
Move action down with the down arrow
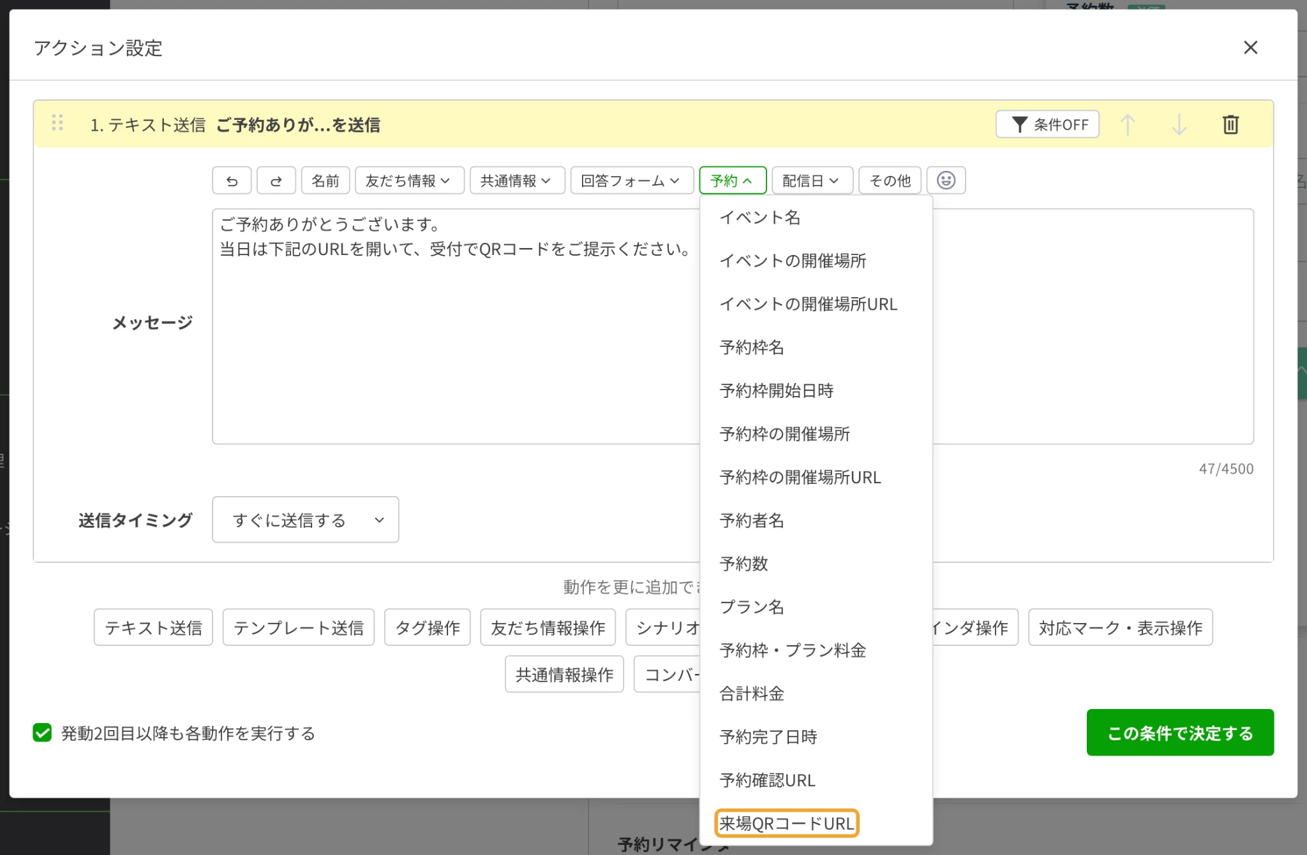click(1179, 124)
